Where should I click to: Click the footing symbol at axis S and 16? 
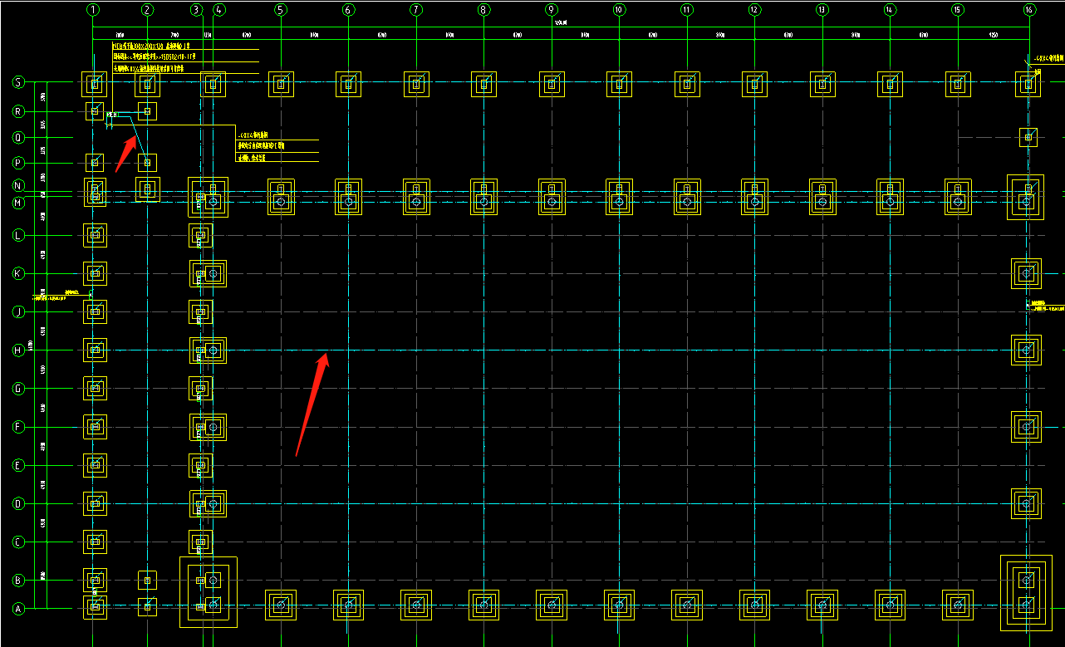tap(1028, 84)
